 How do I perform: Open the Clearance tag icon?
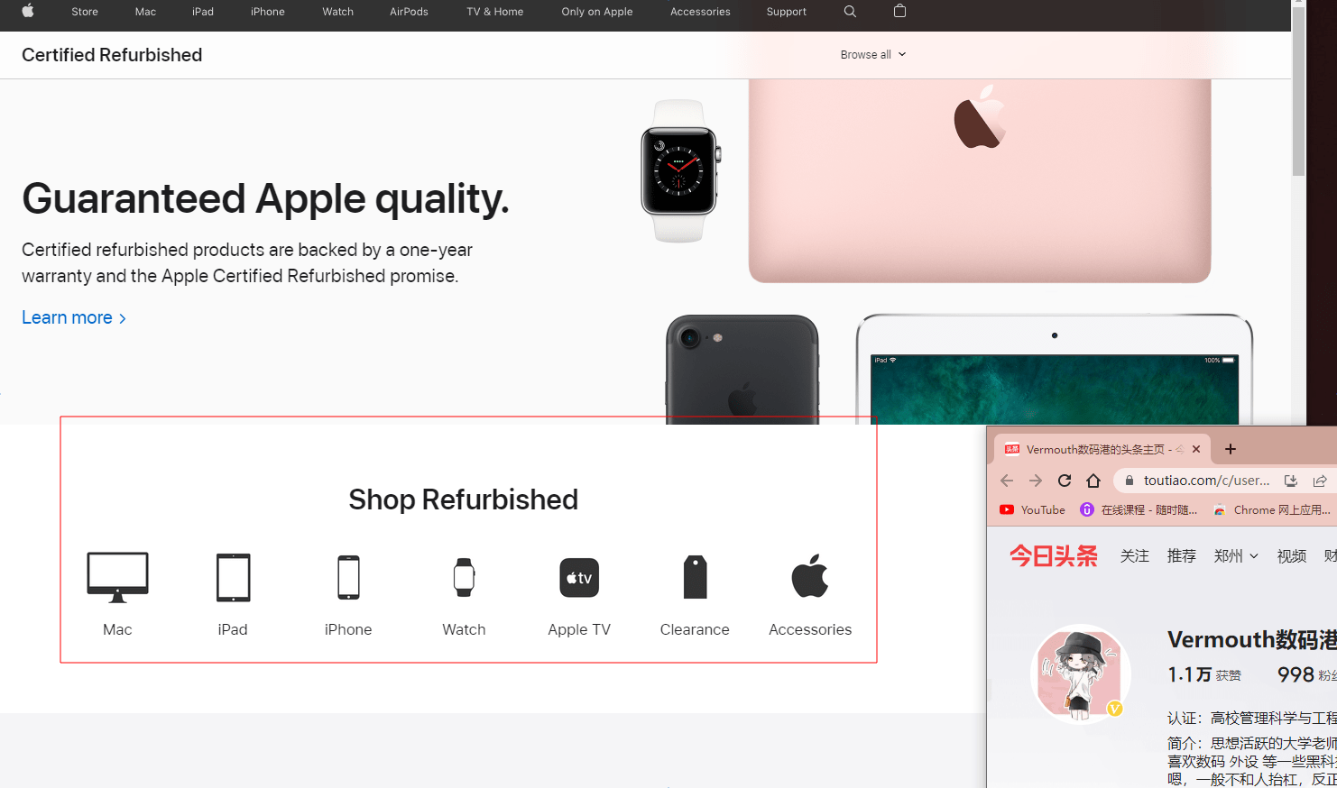click(x=695, y=577)
